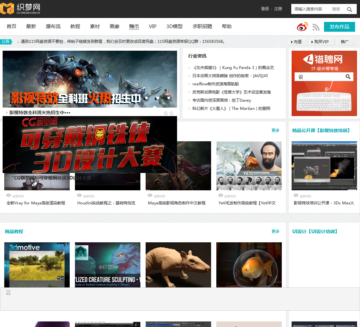360x327 pixels.
Task: Open the Yeti毛发制作高级教程 title link
Action: (247, 203)
